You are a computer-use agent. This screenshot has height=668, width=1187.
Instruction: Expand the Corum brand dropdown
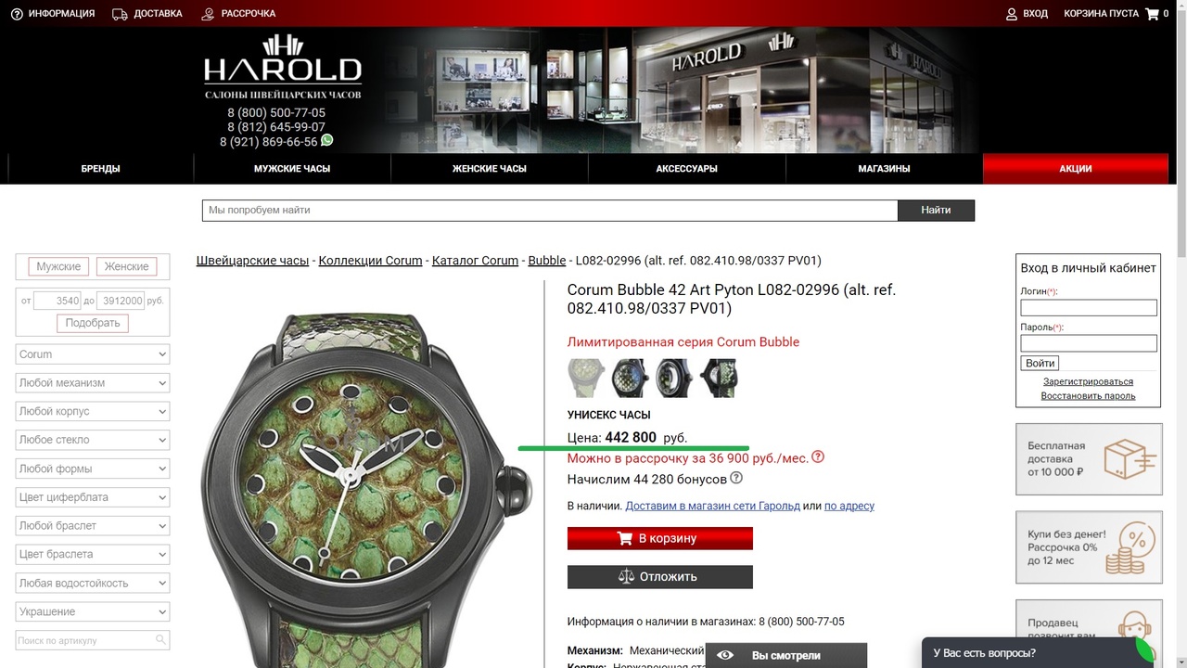click(x=93, y=354)
